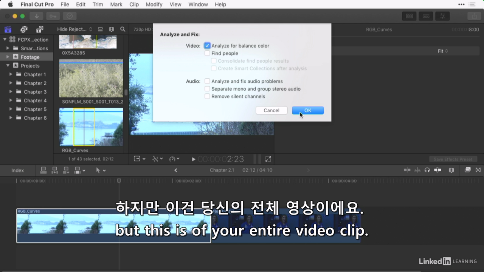Enter full-screen viewer playback

coord(268,159)
